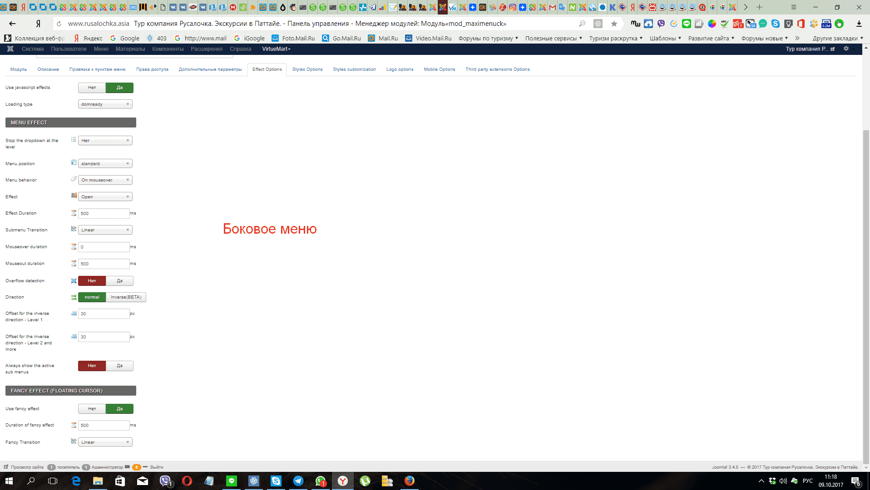Screen dimensions: 870x490
Task: Set Use javascript effects to Нет
Action: (x=92, y=88)
